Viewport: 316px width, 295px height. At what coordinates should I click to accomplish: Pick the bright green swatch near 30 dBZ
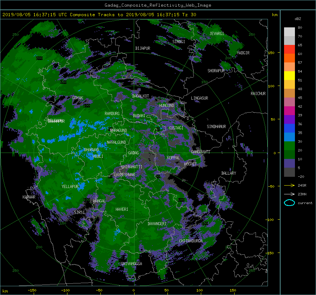pyautogui.click(x=289, y=146)
